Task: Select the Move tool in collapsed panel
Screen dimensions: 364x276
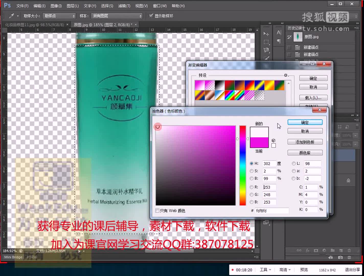Action: pyautogui.click(x=266, y=34)
